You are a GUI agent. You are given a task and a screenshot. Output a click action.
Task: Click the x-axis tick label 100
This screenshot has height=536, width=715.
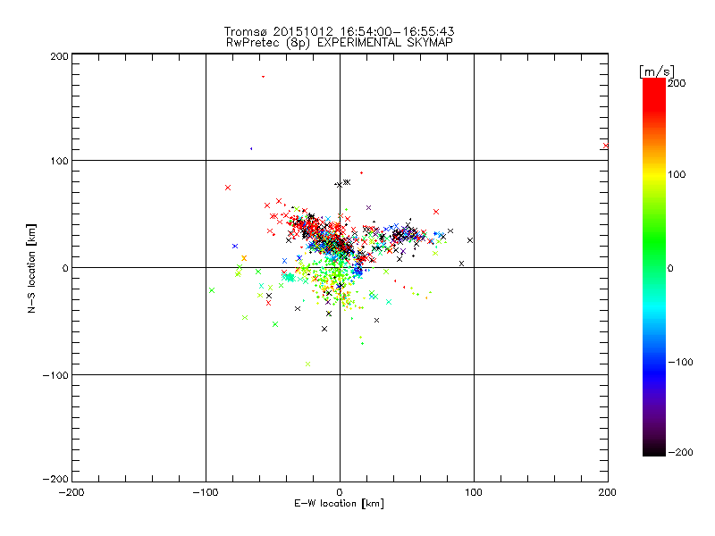(x=474, y=492)
